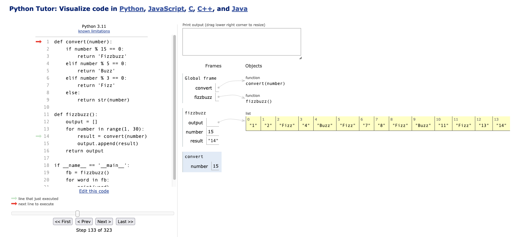Click code line 'output = []'

point(81,122)
